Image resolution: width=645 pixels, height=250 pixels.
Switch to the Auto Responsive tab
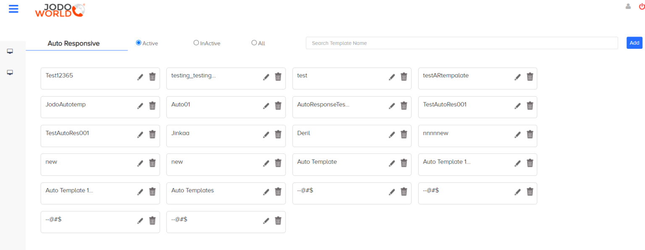[x=74, y=43]
